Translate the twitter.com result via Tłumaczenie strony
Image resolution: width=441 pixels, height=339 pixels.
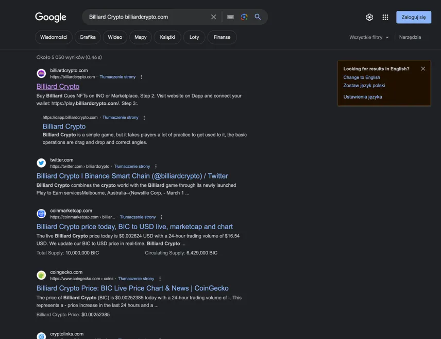tap(132, 167)
